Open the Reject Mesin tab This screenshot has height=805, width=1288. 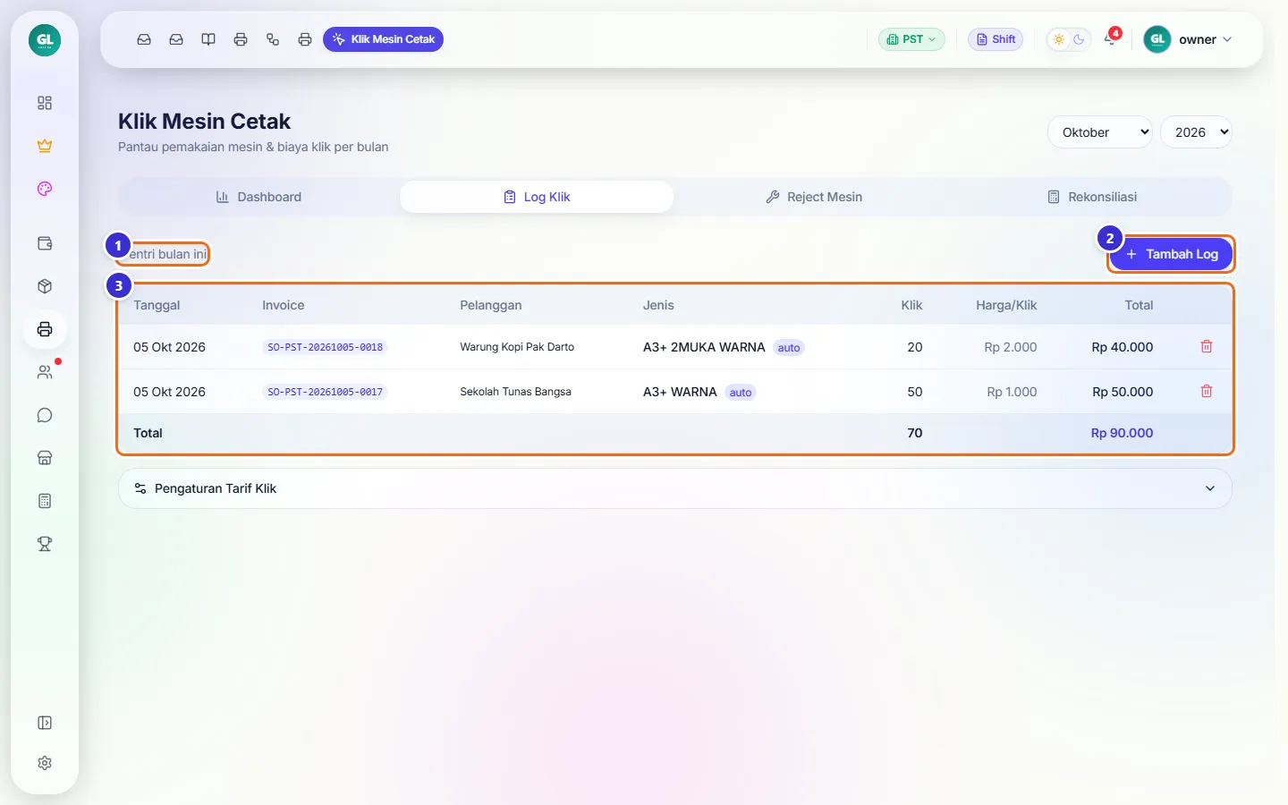[814, 197]
